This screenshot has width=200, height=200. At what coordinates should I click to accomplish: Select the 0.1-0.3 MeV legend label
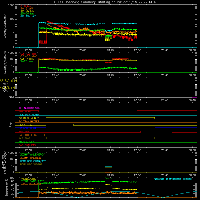[28, 54]
